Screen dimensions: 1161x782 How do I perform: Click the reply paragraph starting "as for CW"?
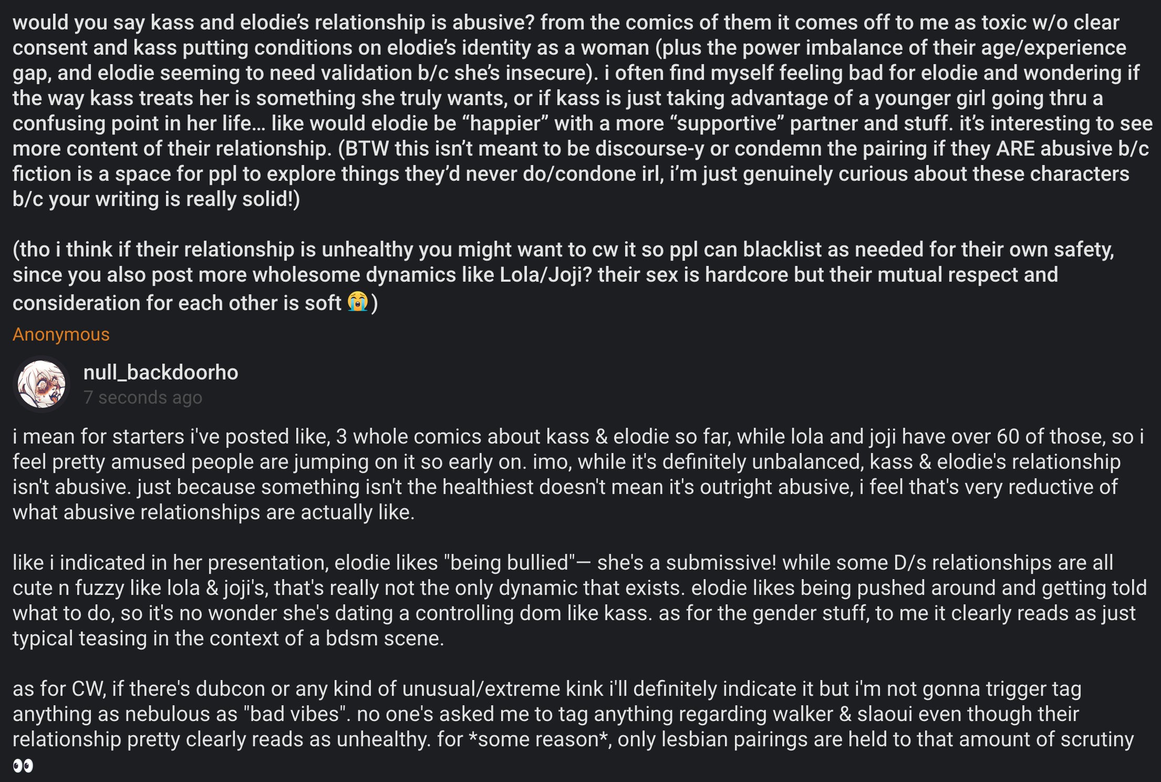pyautogui.click(x=573, y=714)
